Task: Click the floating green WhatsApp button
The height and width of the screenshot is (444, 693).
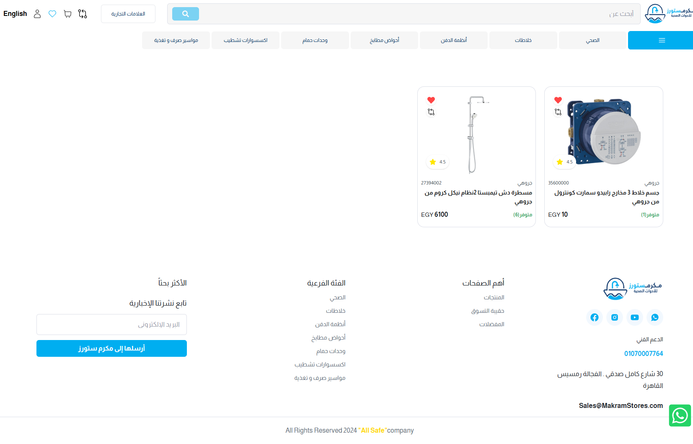Action: click(680, 415)
